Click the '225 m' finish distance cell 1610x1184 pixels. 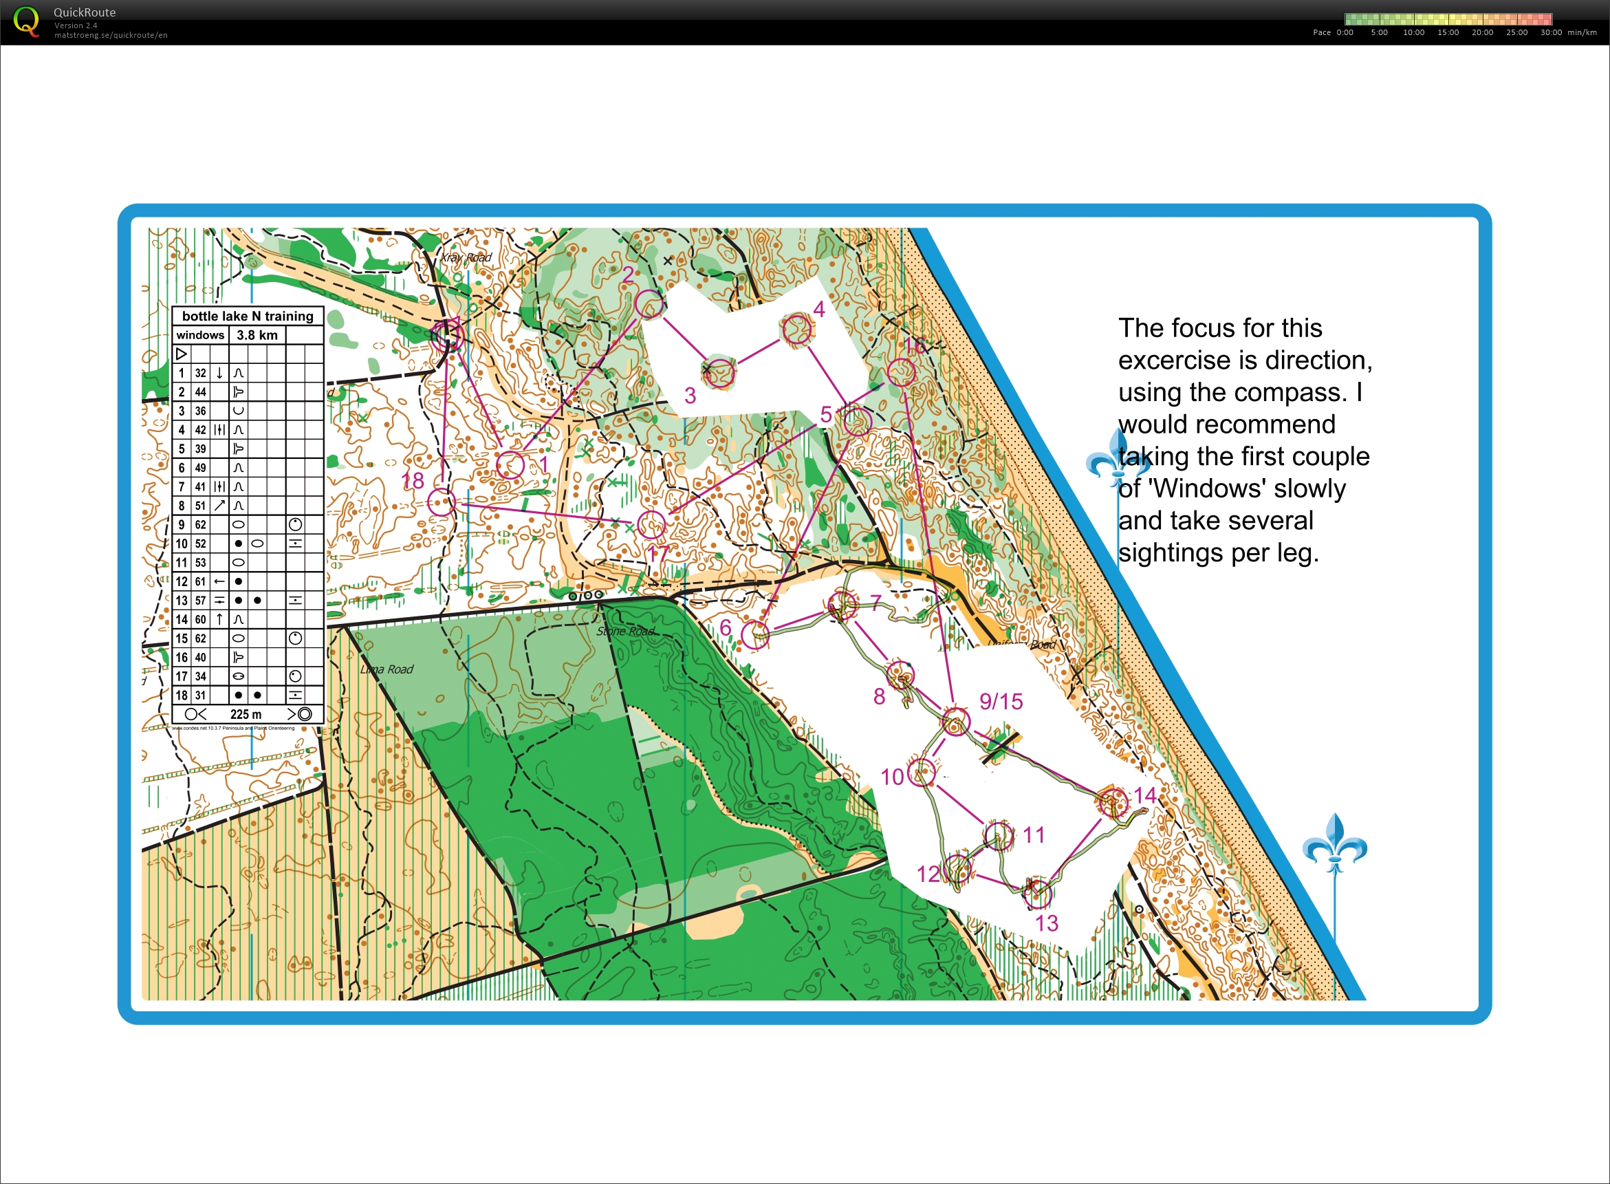point(246,715)
